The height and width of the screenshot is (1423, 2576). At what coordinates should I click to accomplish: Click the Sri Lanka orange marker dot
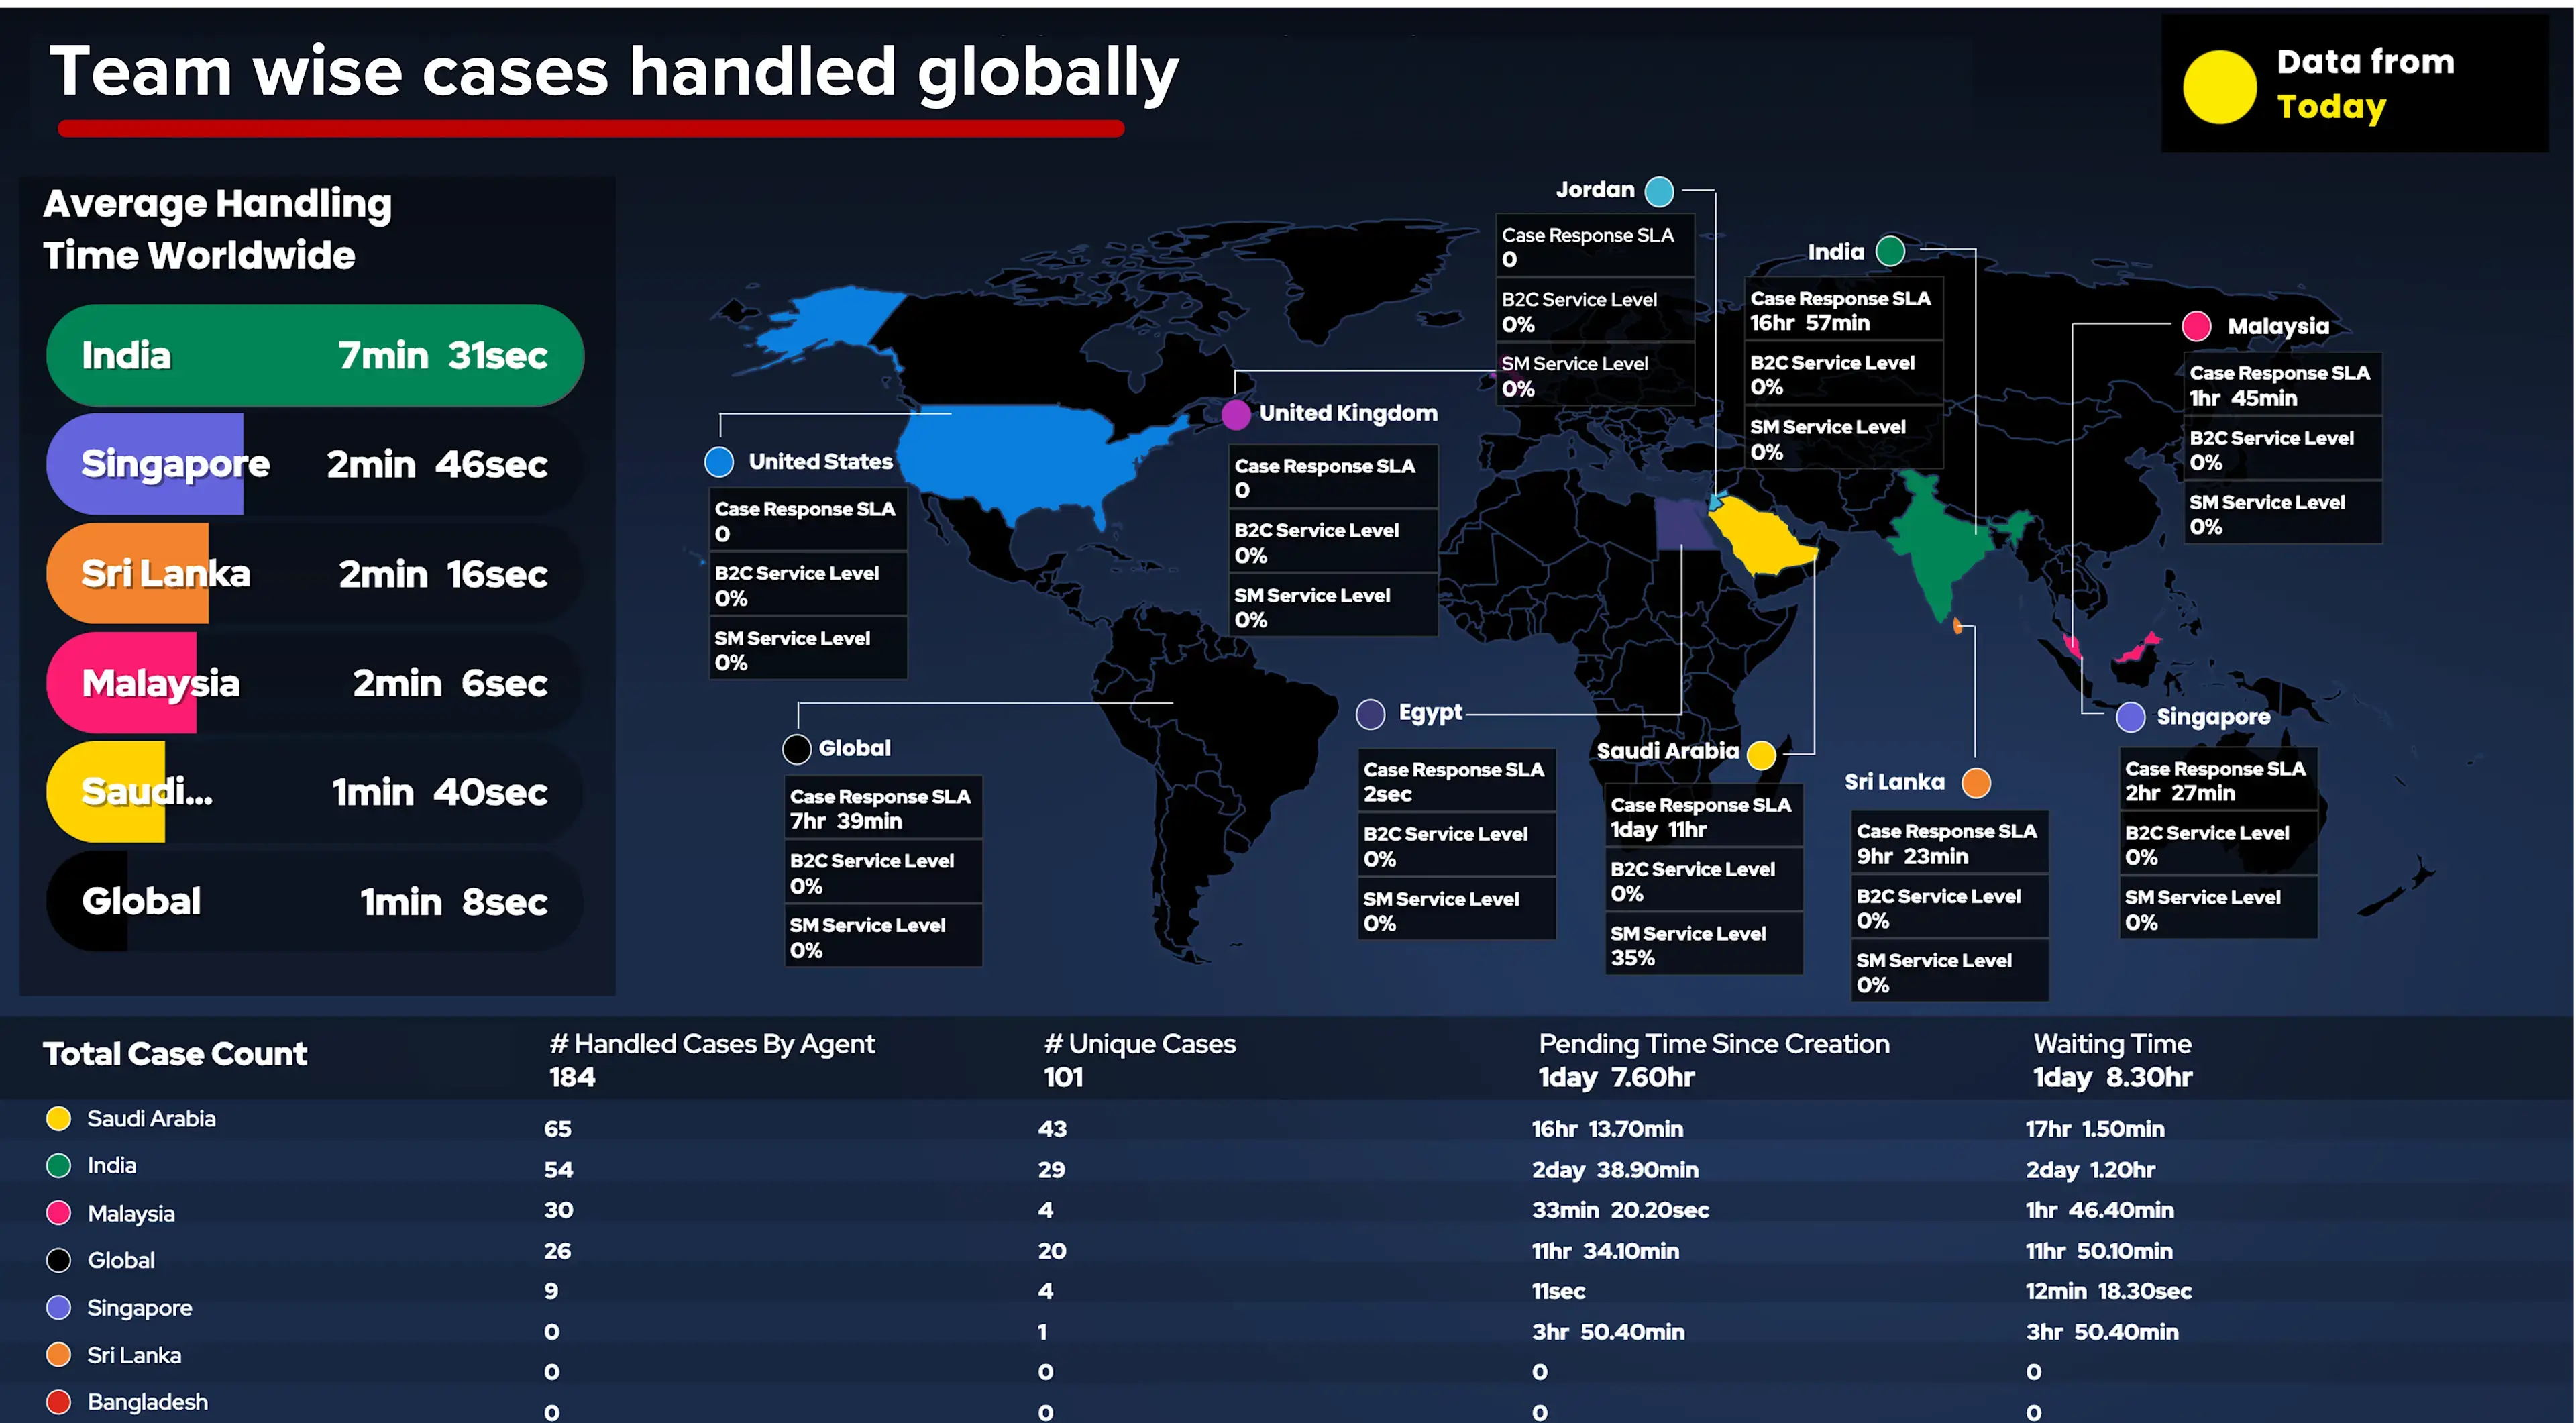(x=1976, y=783)
